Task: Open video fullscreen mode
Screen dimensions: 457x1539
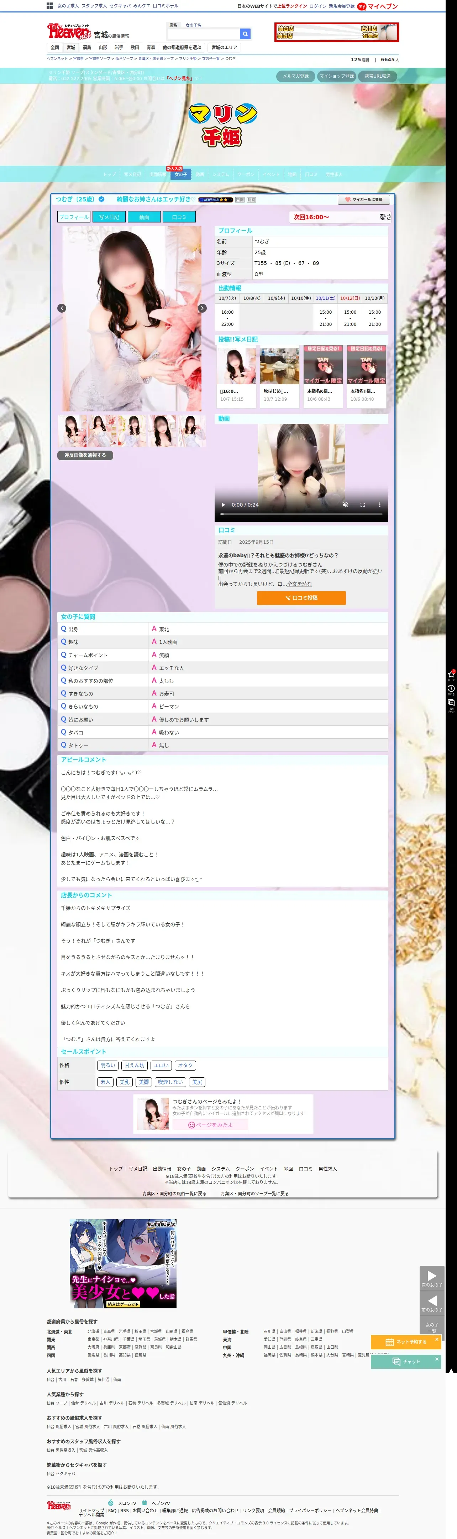Action: pyautogui.click(x=362, y=505)
